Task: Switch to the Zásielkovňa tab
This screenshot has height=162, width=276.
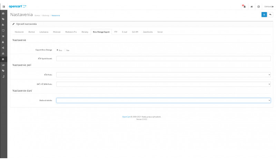Action: tap(148, 32)
